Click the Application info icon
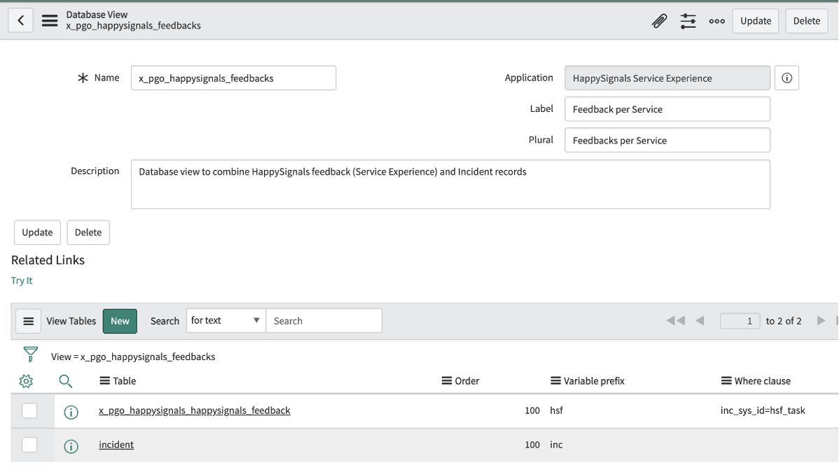 tap(786, 78)
